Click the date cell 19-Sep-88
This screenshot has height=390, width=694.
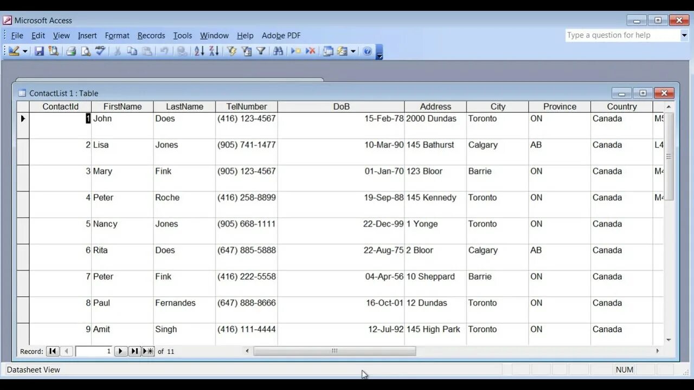click(x=341, y=204)
